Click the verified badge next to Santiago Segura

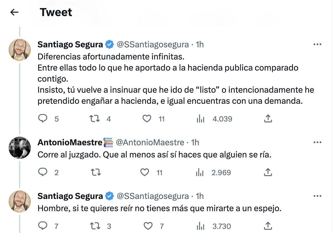pyautogui.click(x=109, y=44)
